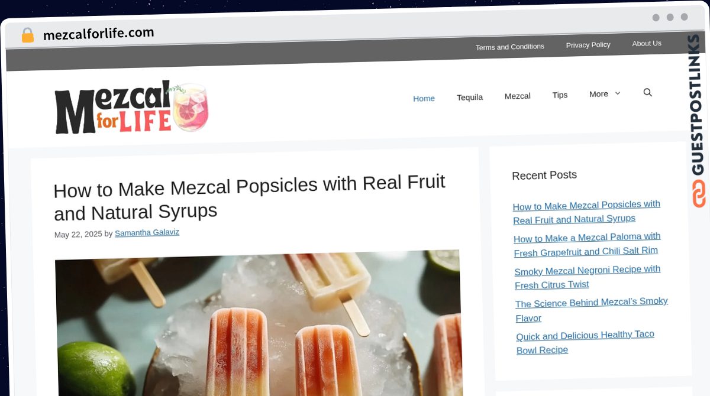Open the Tequila menu item
Screen dimensions: 710x396
point(470,97)
